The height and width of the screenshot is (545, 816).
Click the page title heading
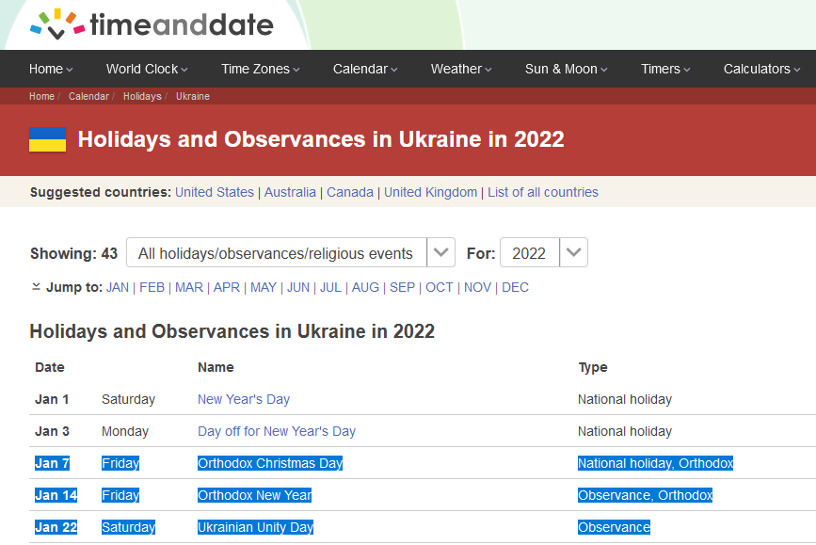321,139
